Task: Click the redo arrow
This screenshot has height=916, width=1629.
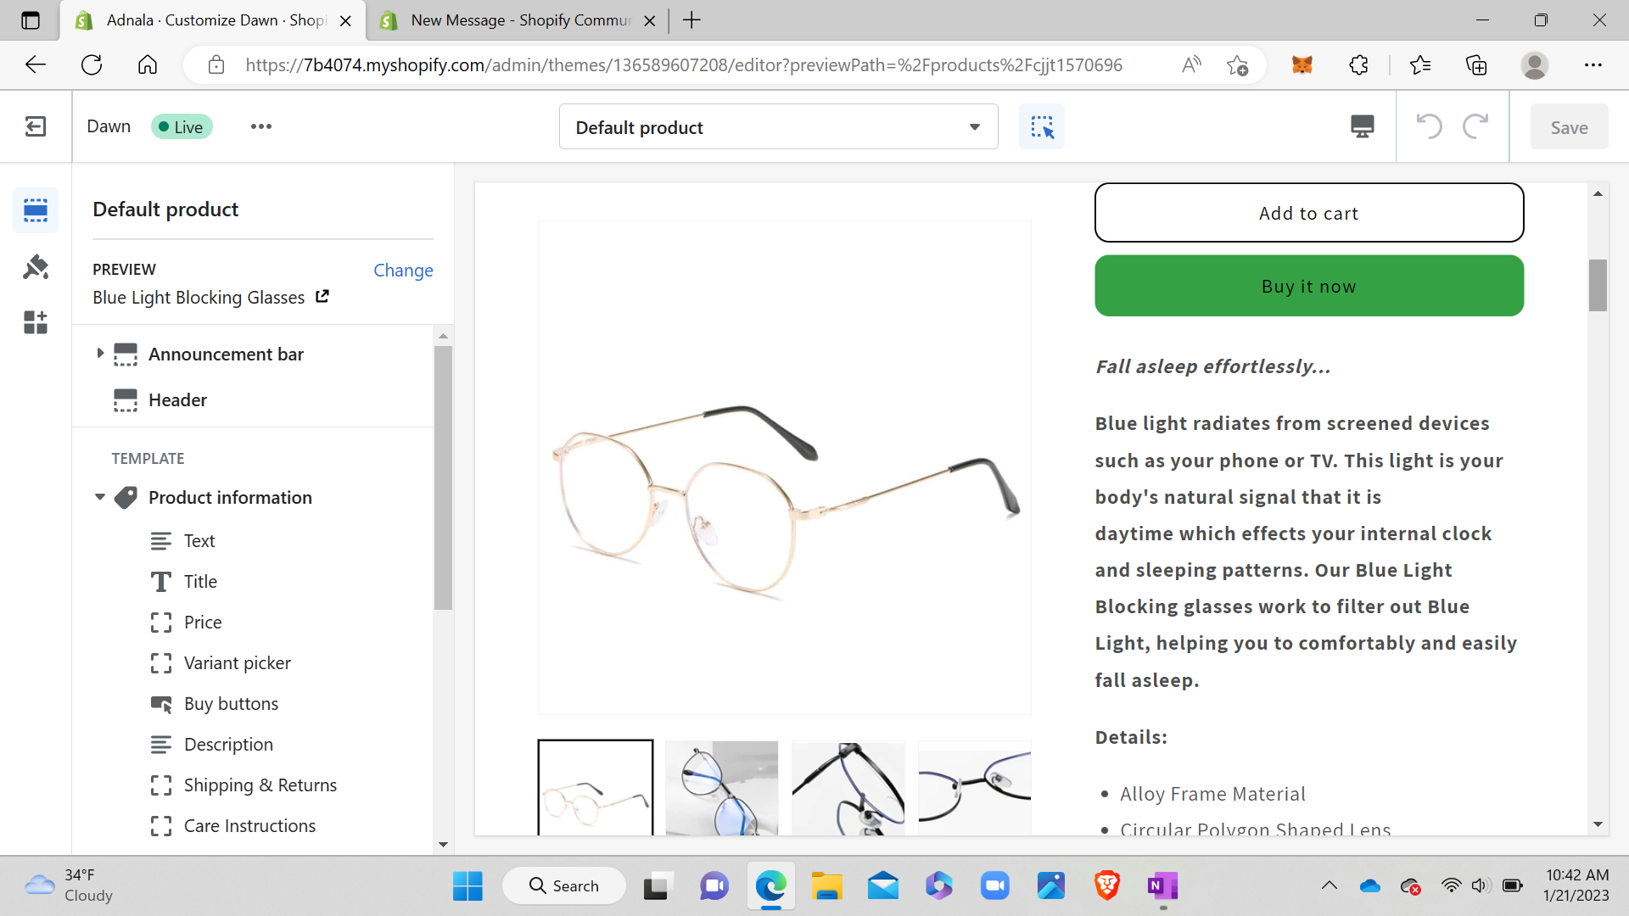Action: (1476, 127)
